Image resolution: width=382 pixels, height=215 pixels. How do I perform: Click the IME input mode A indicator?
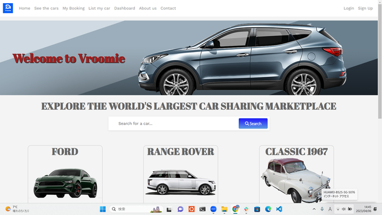(x=330, y=209)
